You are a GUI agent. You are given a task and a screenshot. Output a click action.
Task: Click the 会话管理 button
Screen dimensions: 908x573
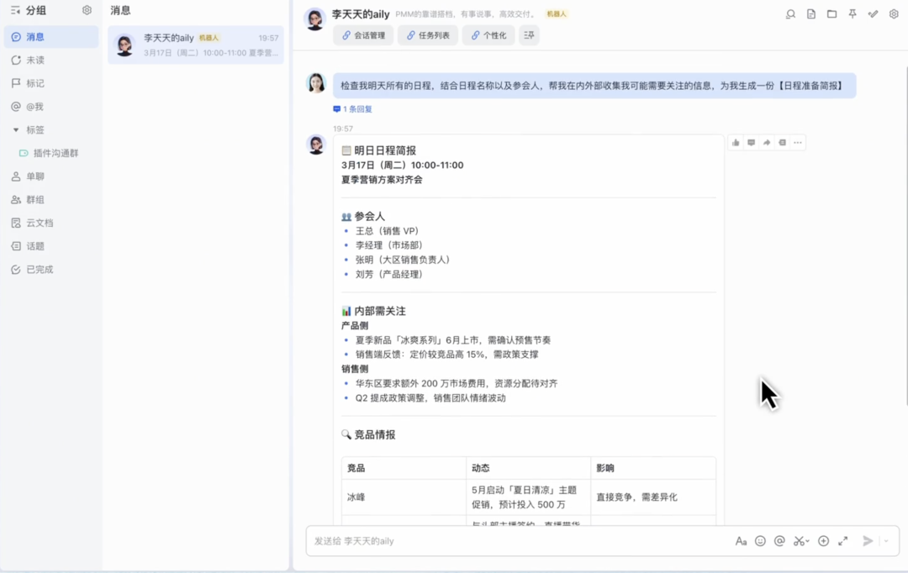pos(363,35)
